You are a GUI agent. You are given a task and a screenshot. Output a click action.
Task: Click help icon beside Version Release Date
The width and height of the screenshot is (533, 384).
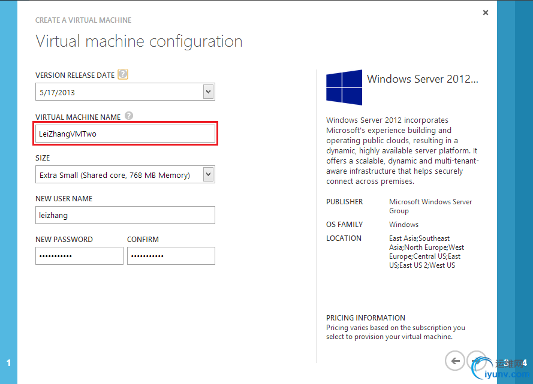pyautogui.click(x=123, y=75)
